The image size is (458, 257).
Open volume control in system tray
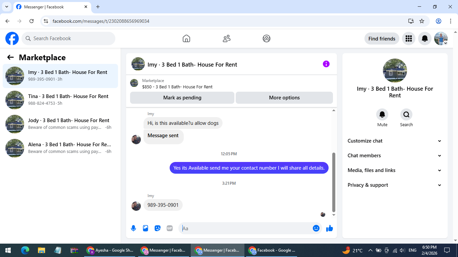pos(402,250)
